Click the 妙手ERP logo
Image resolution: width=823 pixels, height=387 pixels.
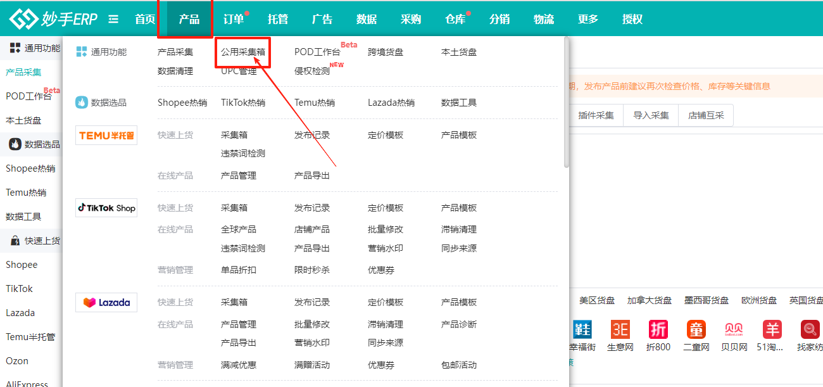(53, 19)
